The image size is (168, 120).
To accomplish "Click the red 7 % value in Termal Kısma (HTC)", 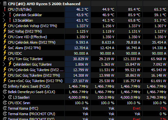I will pyautogui.click(x=163, y=108).
